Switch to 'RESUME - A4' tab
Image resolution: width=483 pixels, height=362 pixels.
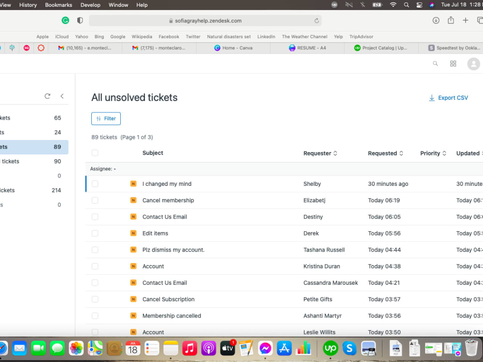pos(307,48)
